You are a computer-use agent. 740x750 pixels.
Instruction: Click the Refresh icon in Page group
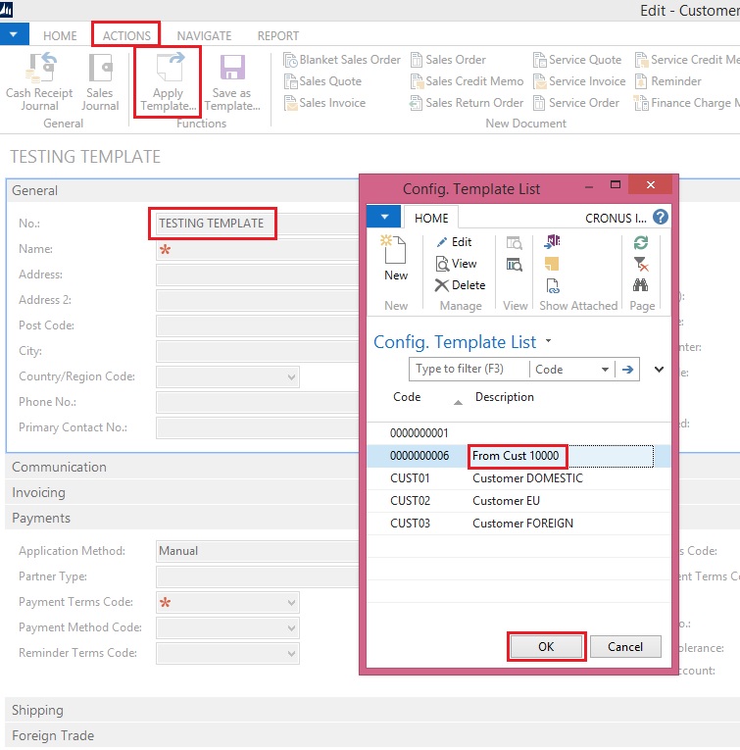pyautogui.click(x=641, y=242)
